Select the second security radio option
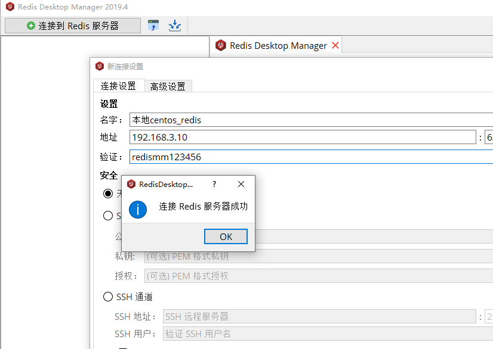The width and height of the screenshot is (493, 349). click(108, 216)
